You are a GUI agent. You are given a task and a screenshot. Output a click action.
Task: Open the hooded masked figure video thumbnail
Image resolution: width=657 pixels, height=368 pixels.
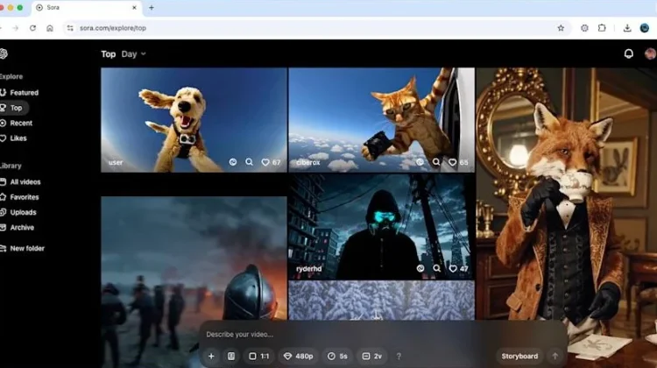(x=382, y=227)
